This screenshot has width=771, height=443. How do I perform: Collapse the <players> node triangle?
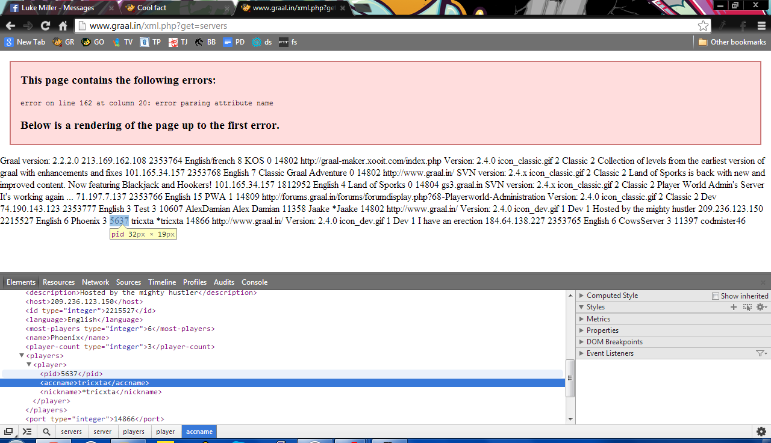(22, 356)
